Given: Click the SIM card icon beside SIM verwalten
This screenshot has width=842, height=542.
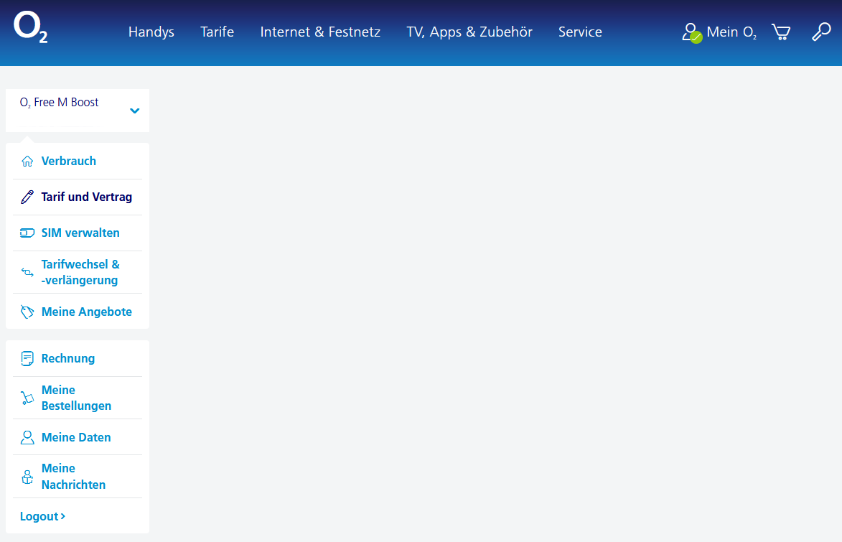Looking at the screenshot, I should [x=27, y=233].
